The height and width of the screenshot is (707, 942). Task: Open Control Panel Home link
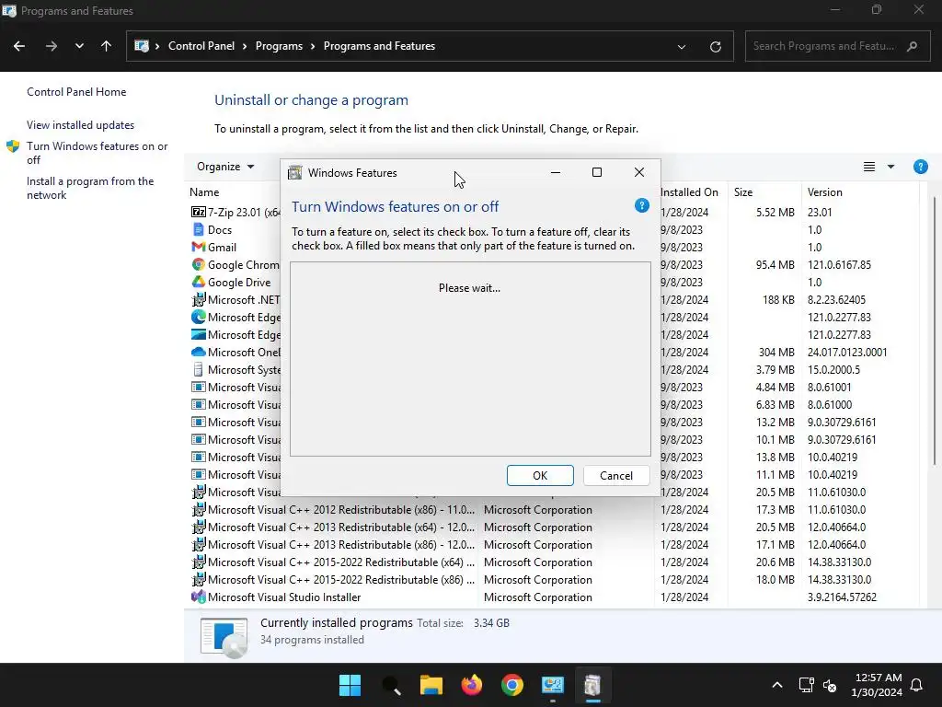tap(76, 92)
